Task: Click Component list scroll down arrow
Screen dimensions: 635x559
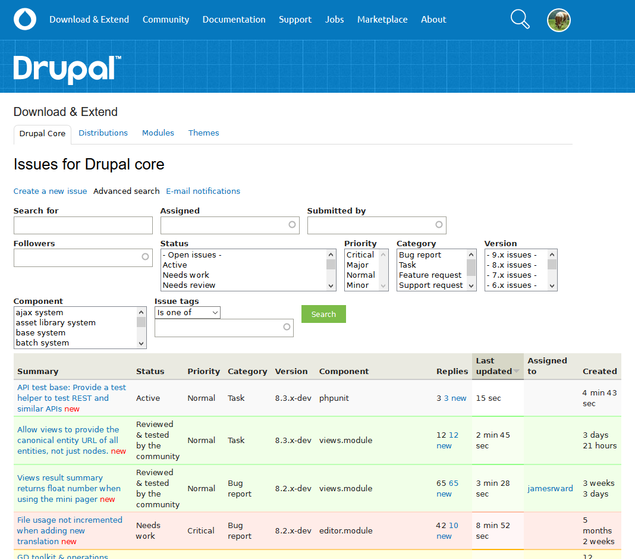Action: (141, 344)
